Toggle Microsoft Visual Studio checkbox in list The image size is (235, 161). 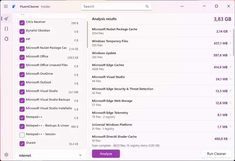[22, 92]
